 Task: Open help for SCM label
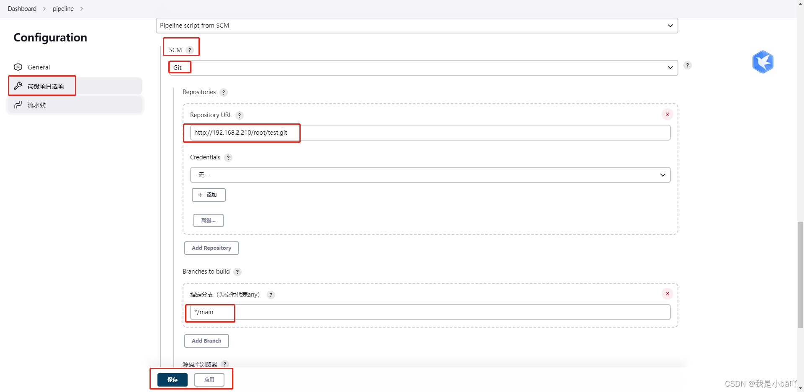[x=190, y=50]
